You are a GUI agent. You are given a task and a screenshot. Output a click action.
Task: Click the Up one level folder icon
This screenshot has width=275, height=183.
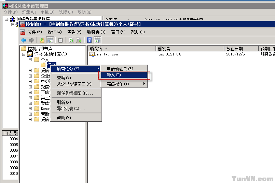point(42,40)
